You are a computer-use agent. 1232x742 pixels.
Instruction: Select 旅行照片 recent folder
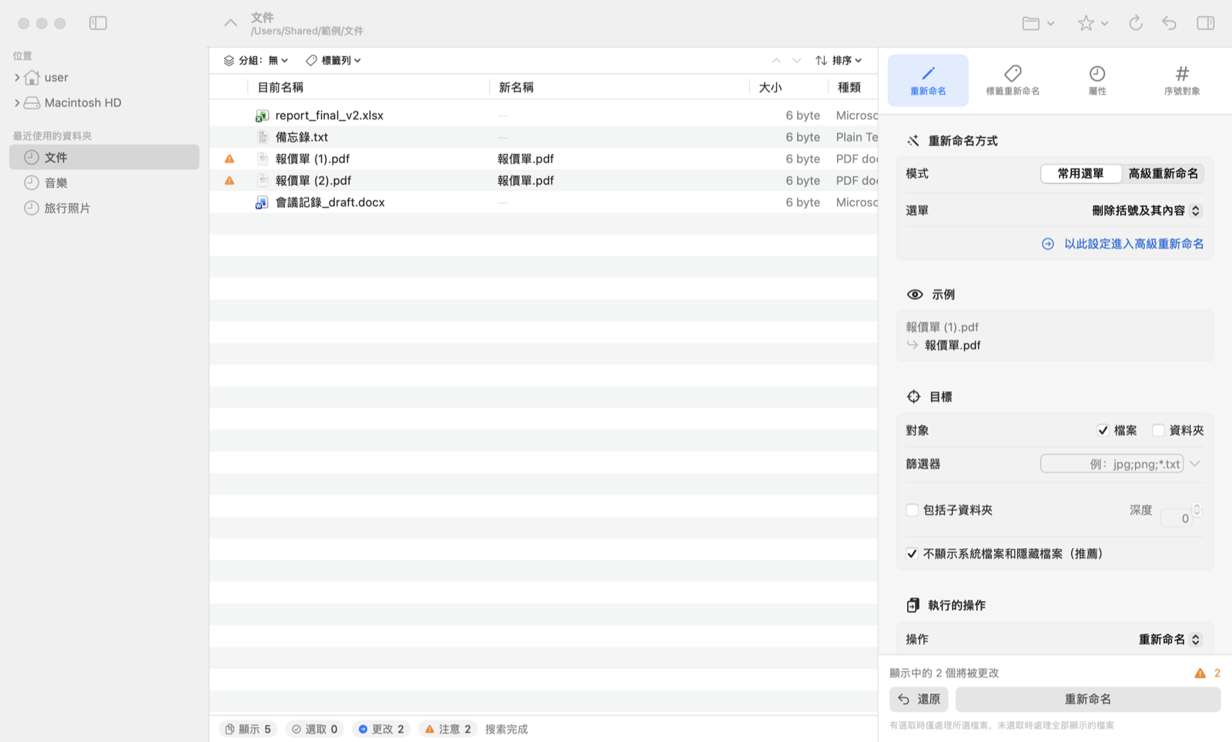point(104,208)
